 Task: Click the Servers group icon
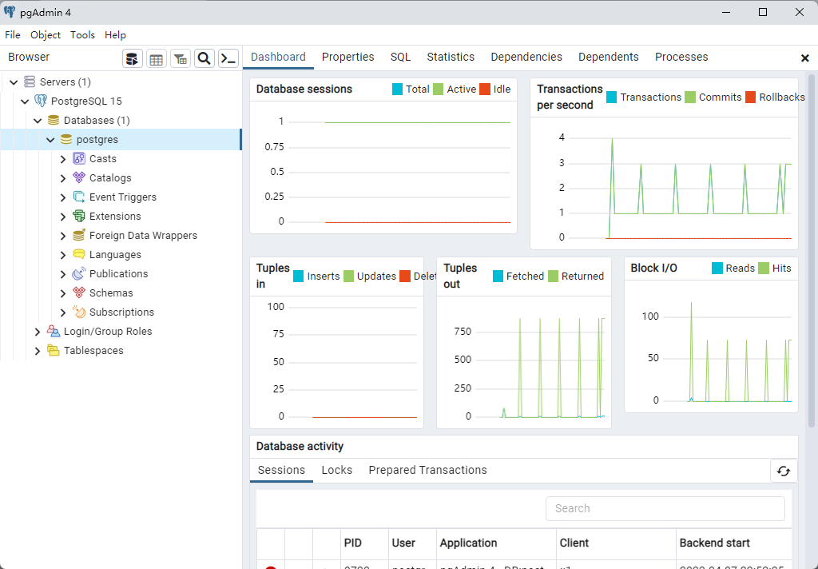(30, 82)
